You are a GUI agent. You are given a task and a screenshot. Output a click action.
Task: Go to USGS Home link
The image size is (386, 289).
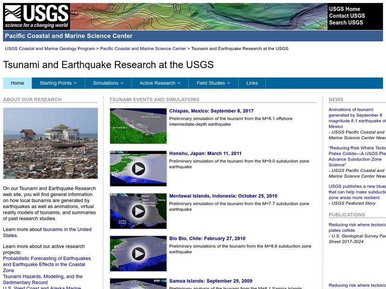345,9
